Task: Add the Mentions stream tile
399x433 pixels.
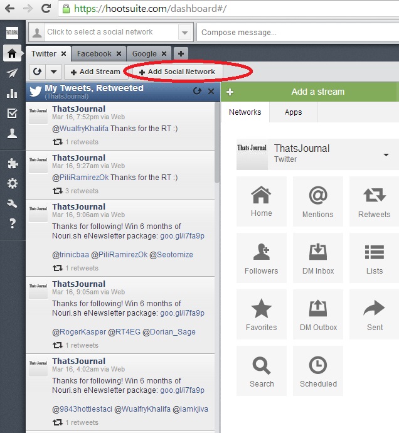Action: (318, 201)
